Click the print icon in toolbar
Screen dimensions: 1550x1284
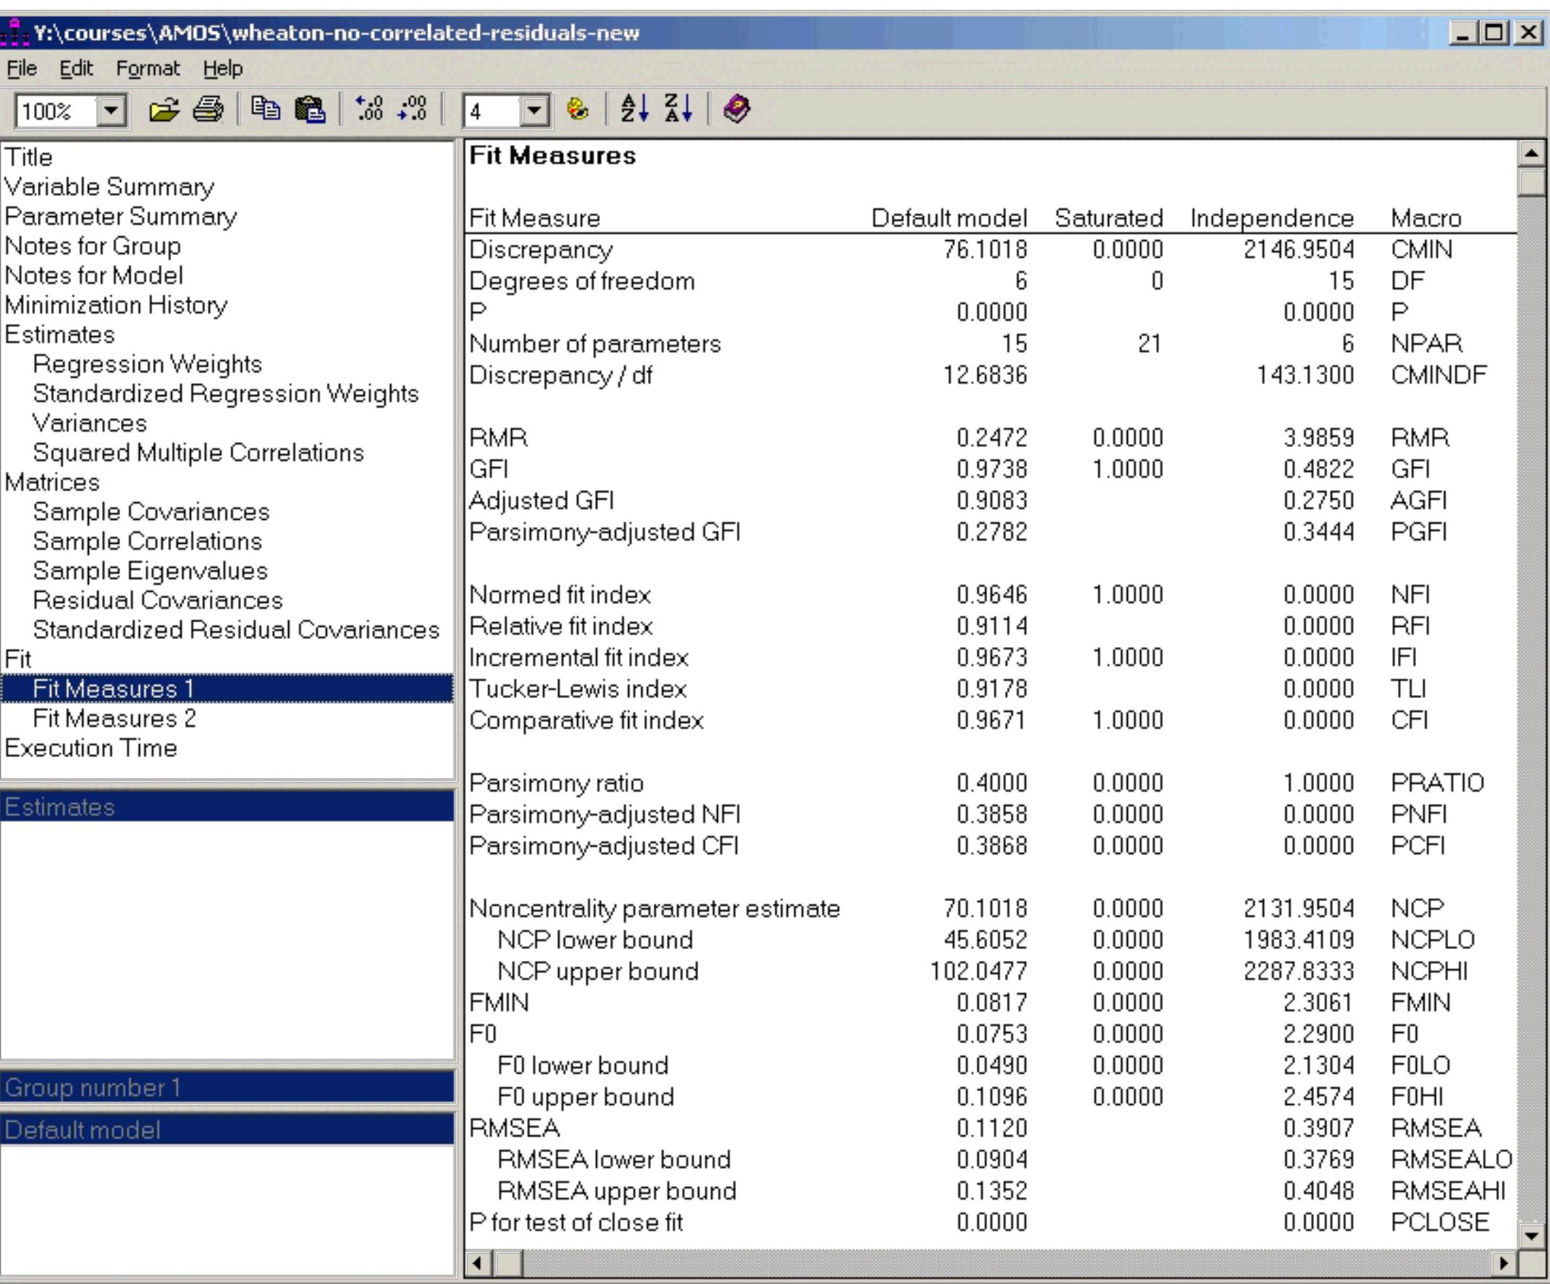[208, 111]
